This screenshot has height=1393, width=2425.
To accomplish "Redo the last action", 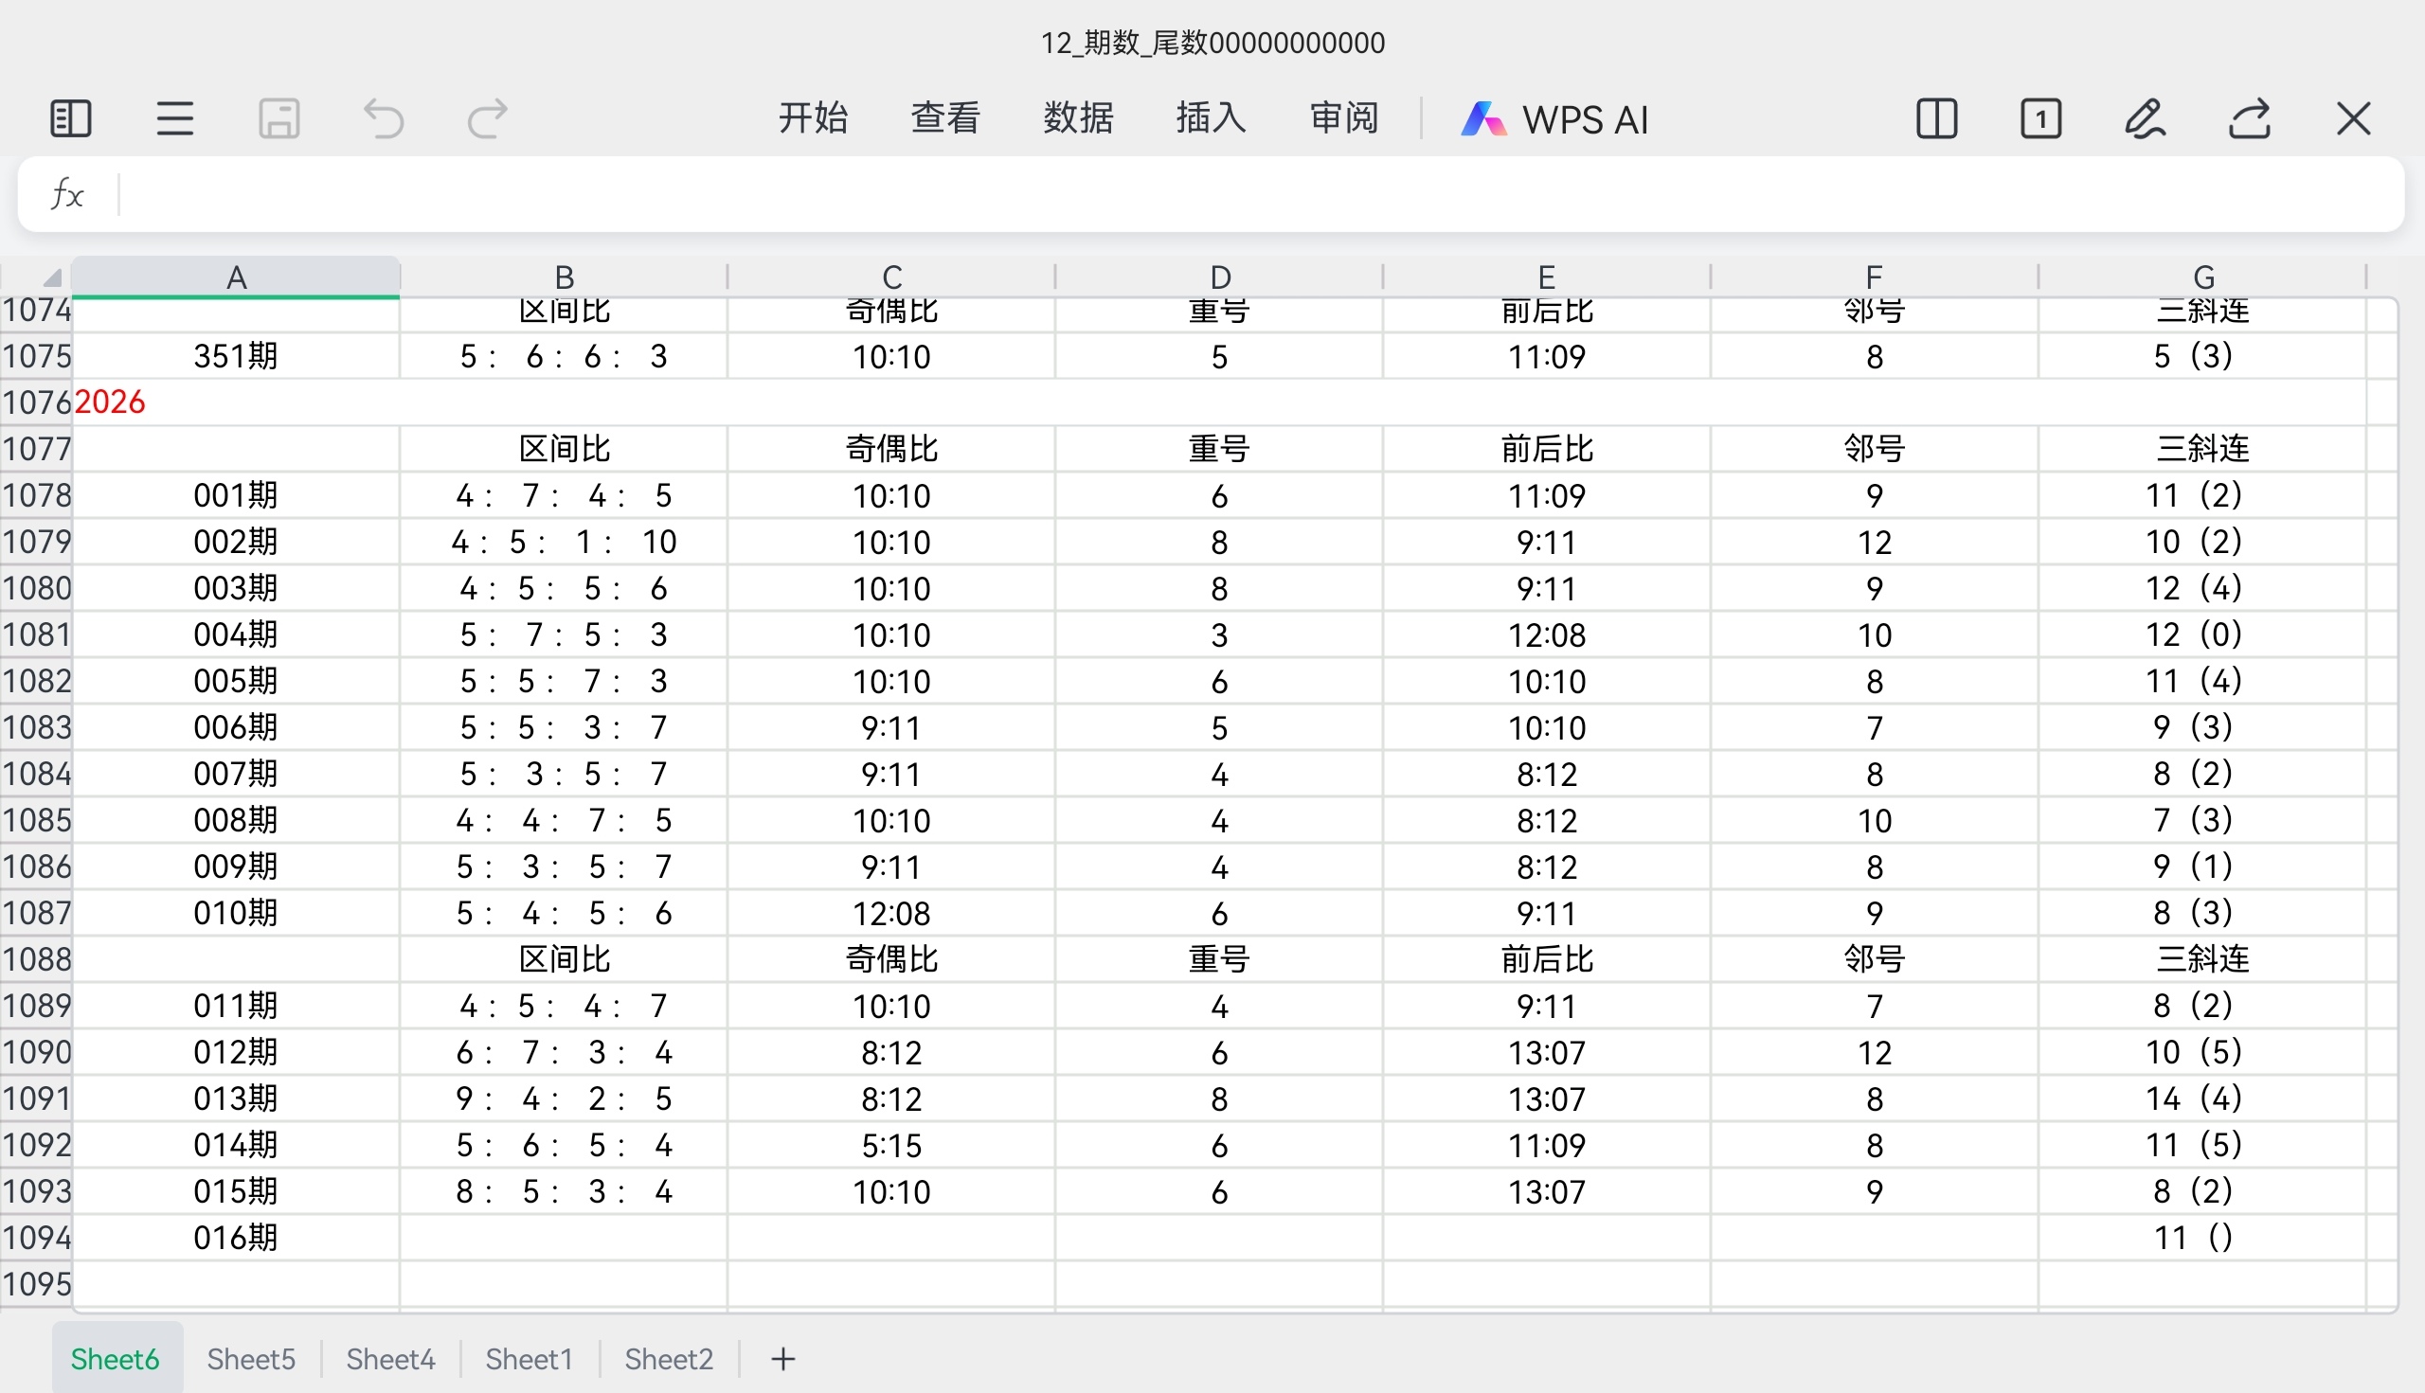I will tap(487, 119).
